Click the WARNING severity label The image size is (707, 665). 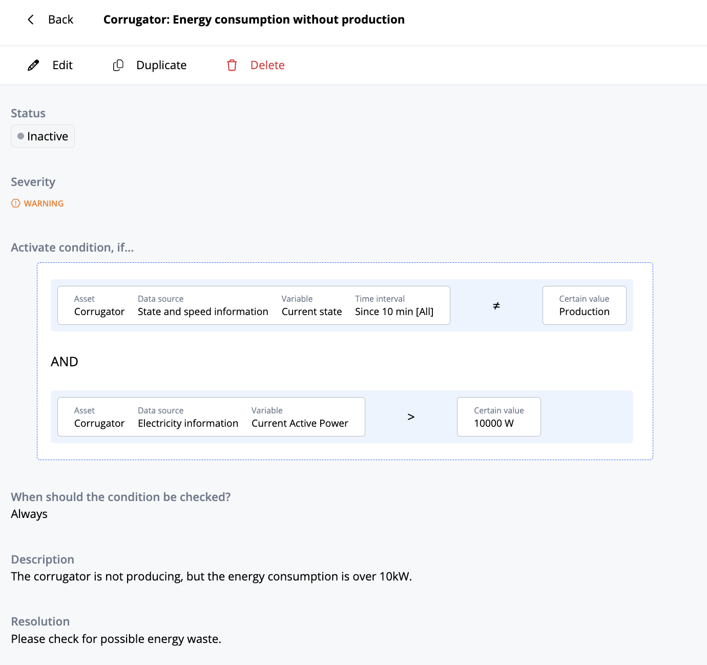point(44,203)
